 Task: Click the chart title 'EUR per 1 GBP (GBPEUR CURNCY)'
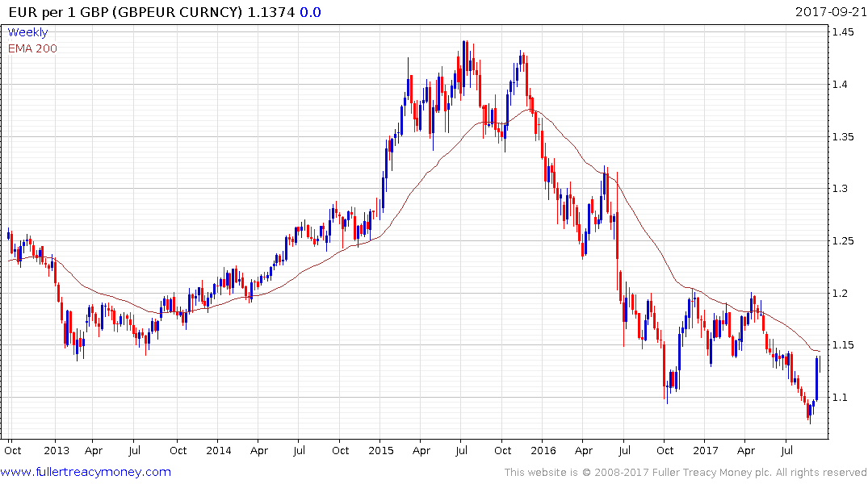(126, 12)
